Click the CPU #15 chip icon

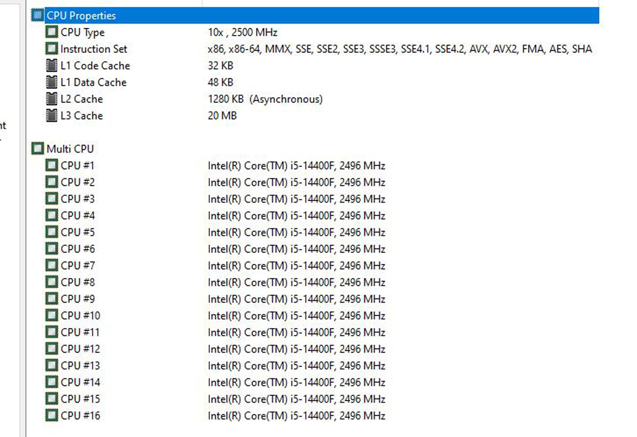[52, 399]
